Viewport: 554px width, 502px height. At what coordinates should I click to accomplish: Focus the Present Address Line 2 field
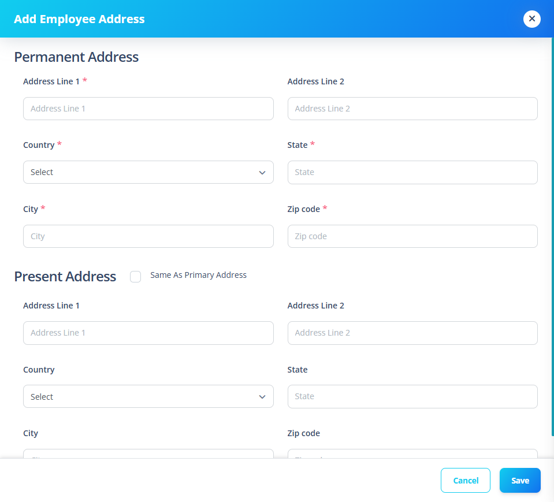click(x=412, y=333)
